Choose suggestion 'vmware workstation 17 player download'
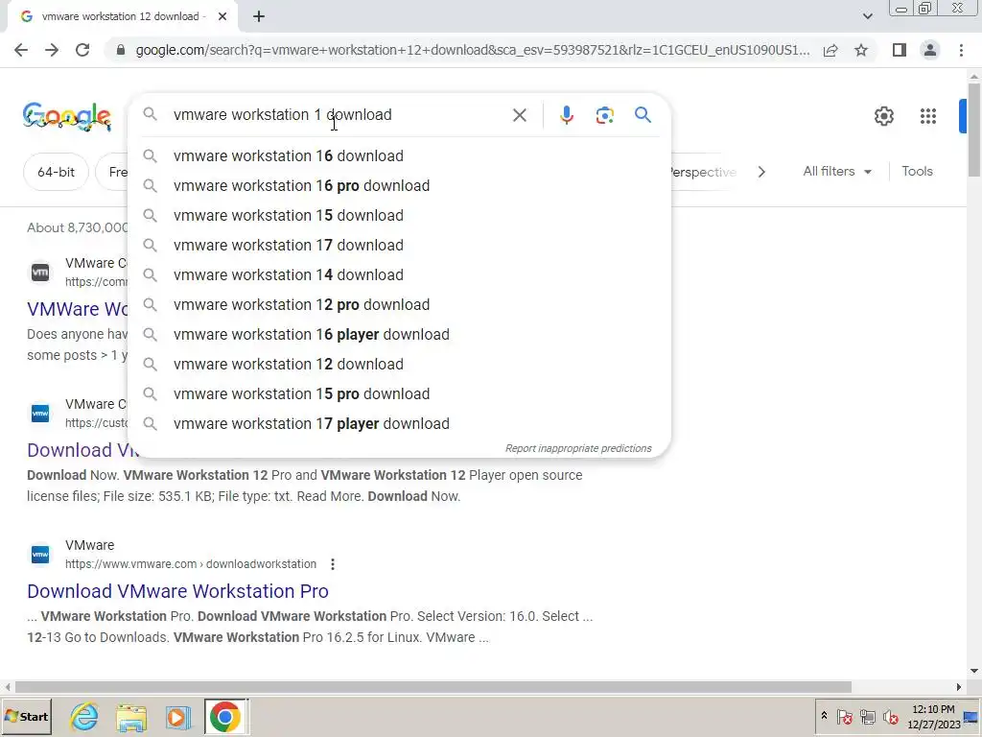Viewport: 982px width, 737px height. 399,423
